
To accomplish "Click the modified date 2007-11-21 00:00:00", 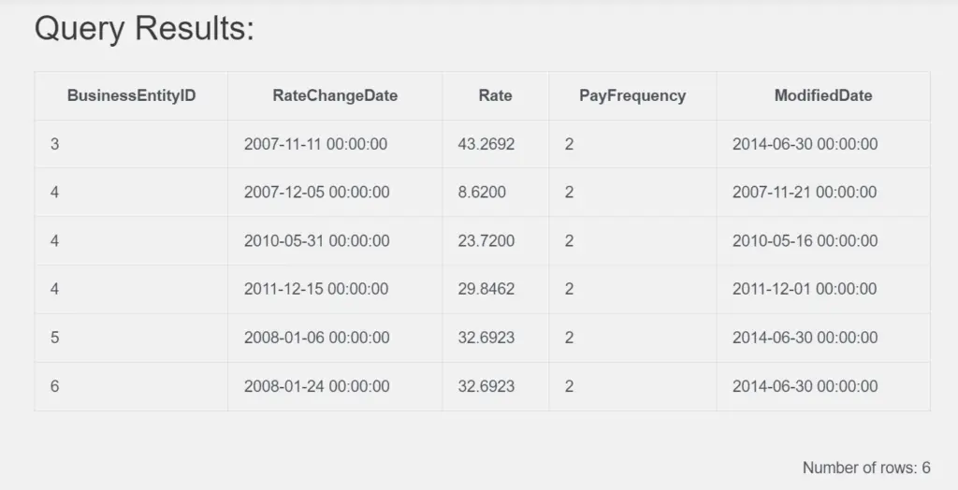I will [x=805, y=193].
